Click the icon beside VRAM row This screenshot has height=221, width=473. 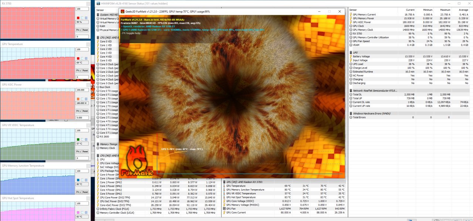[x=351, y=45]
